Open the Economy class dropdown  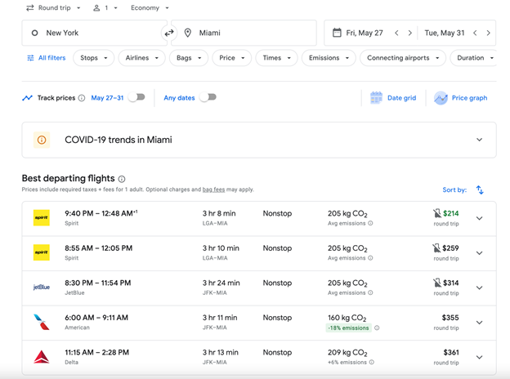150,8
